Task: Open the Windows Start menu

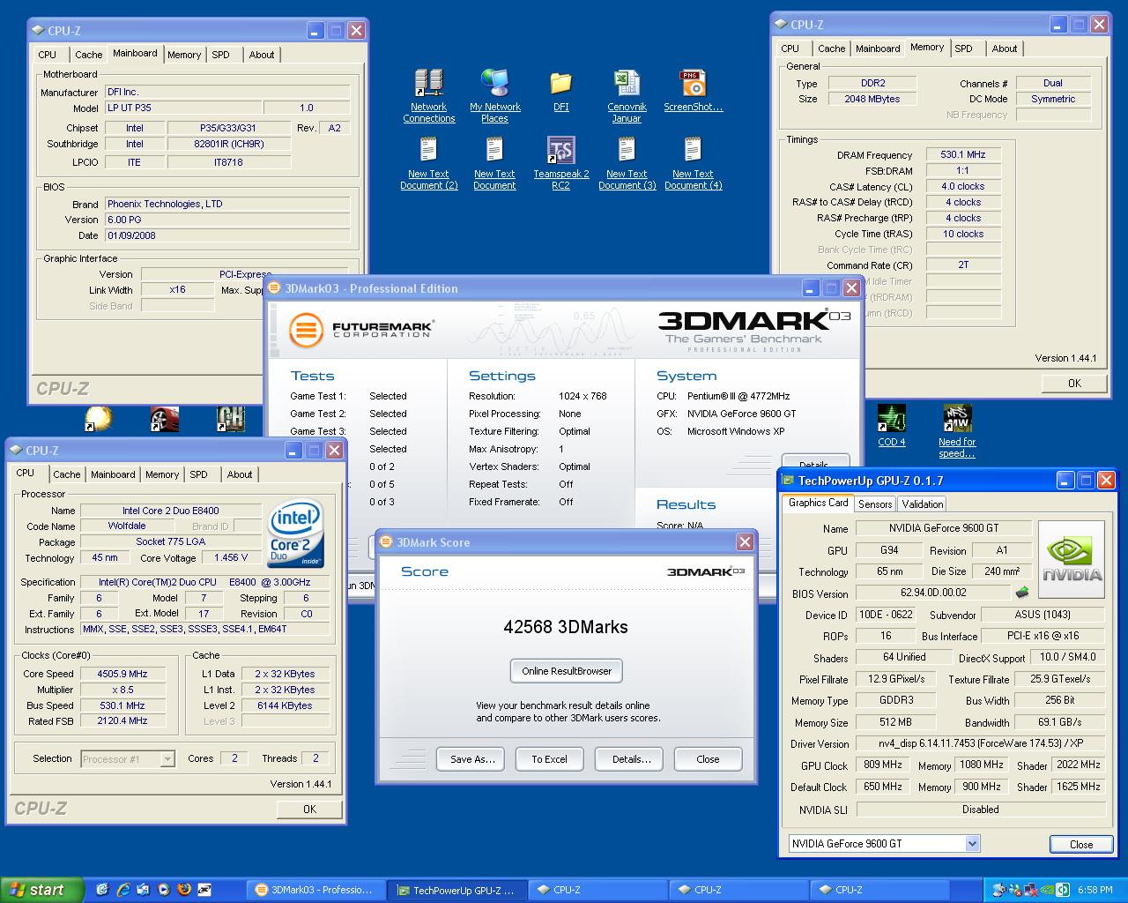Action: 42,890
